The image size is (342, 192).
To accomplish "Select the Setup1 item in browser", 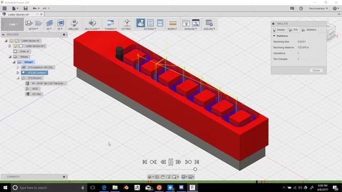I will pyautogui.click(x=28, y=62).
